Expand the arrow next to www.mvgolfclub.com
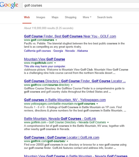139x157 pixels. coord(55,63)
